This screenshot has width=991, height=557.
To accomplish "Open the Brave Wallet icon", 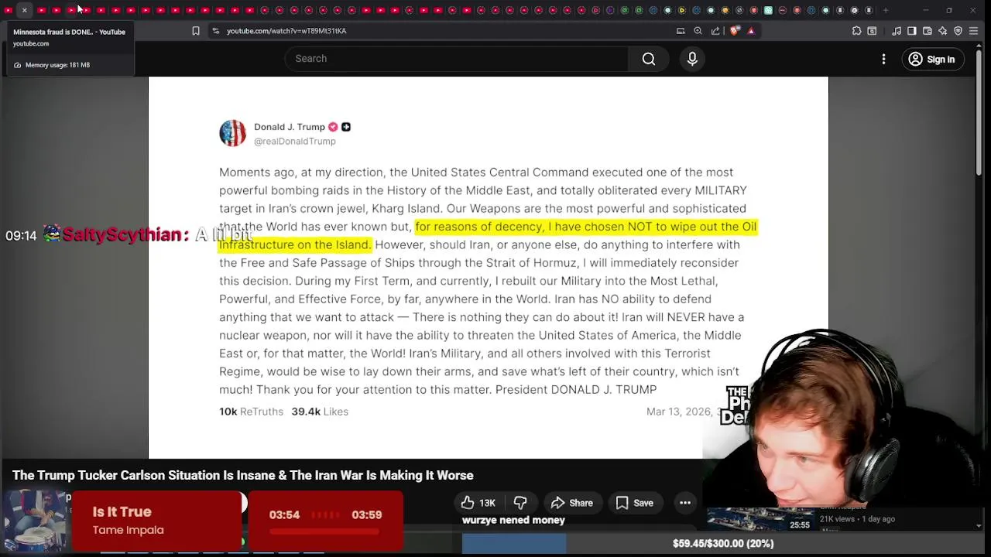I will [x=928, y=31].
